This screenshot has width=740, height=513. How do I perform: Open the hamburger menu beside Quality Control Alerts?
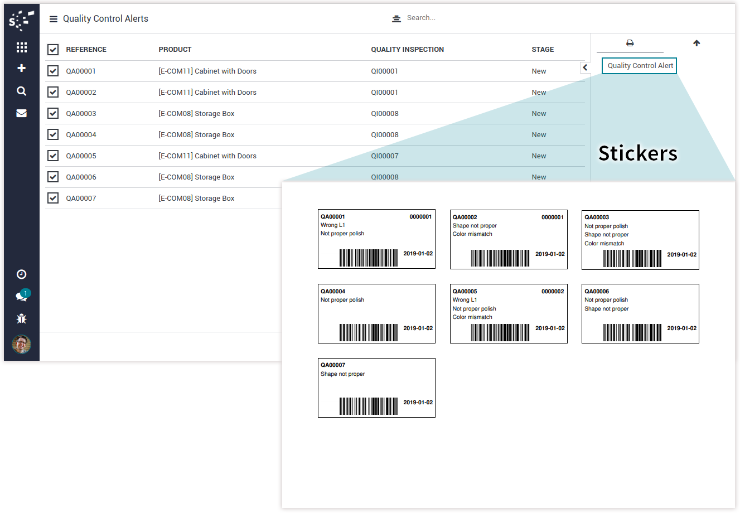pyautogui.click(x=54, y=19)
